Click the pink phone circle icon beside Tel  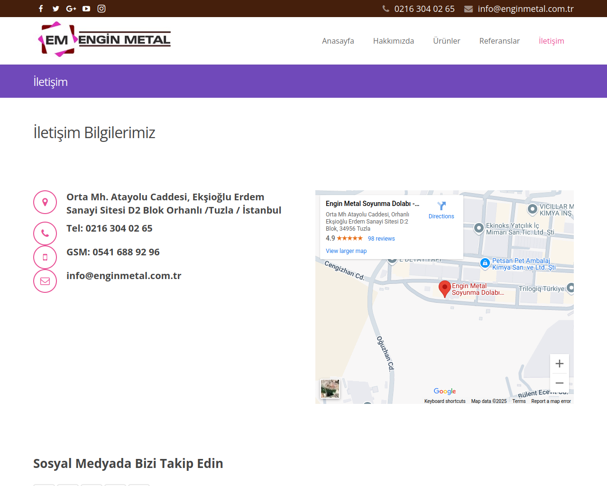click(45, 234)
